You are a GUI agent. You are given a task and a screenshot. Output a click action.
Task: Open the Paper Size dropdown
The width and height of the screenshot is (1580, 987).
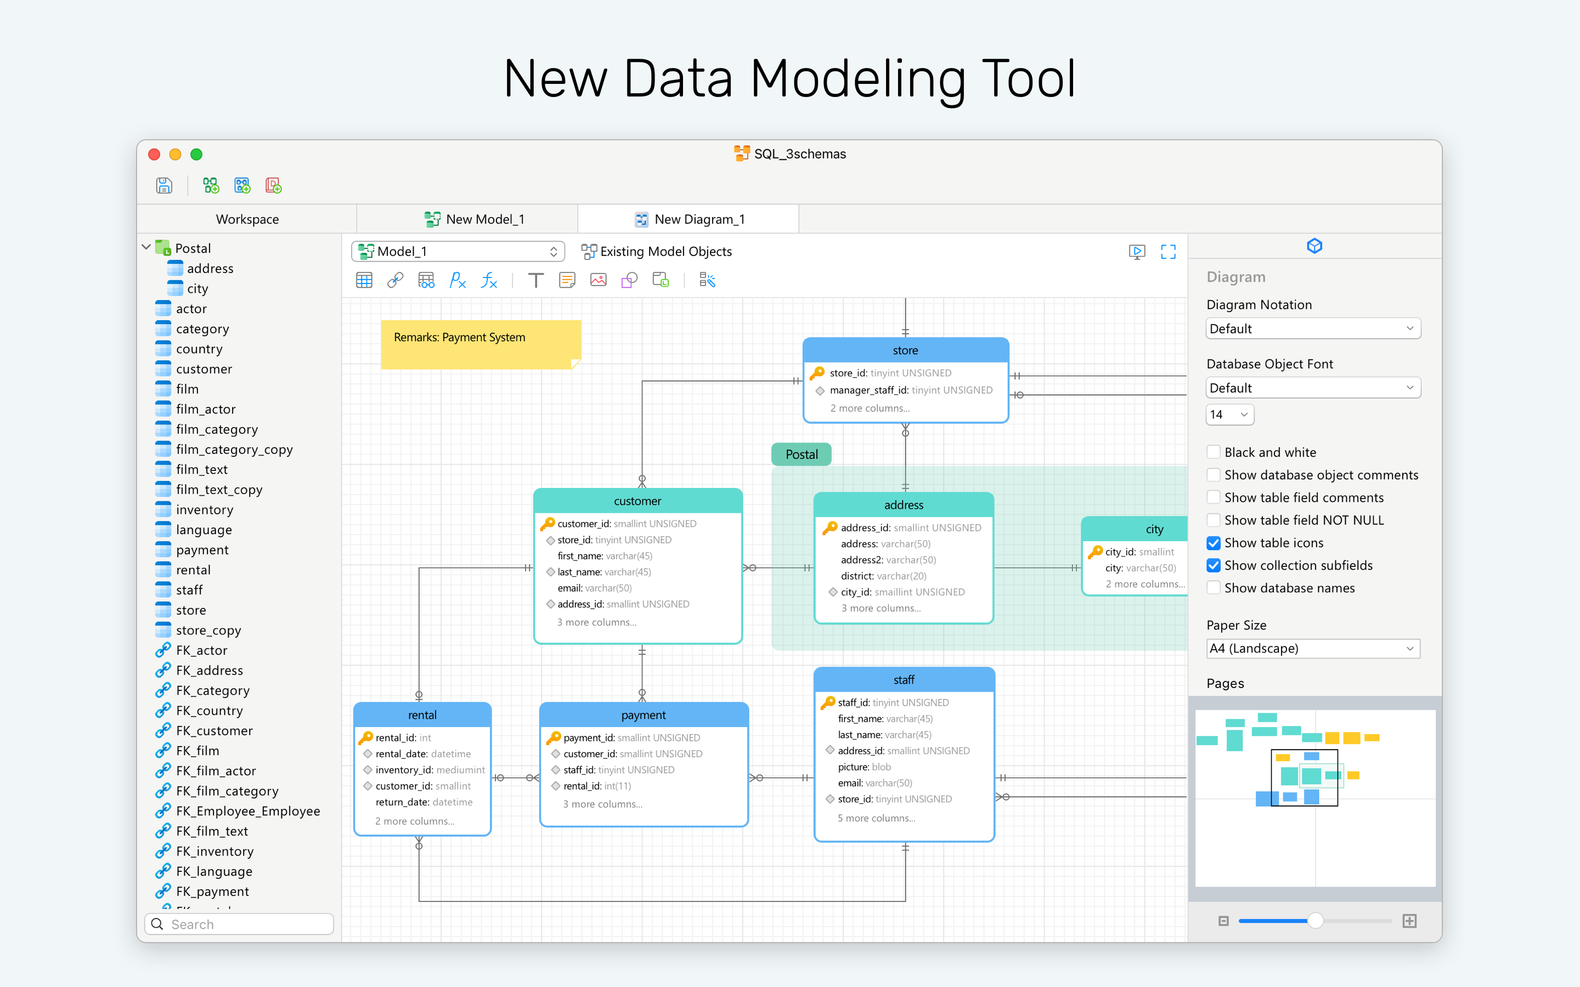click(x=1313, y=649)
